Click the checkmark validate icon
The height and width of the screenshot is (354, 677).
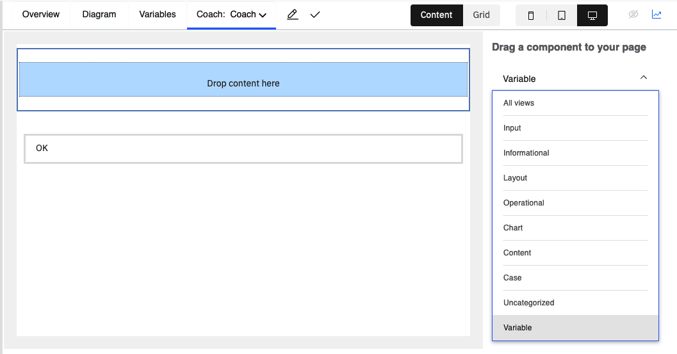(x=315, y=15)
